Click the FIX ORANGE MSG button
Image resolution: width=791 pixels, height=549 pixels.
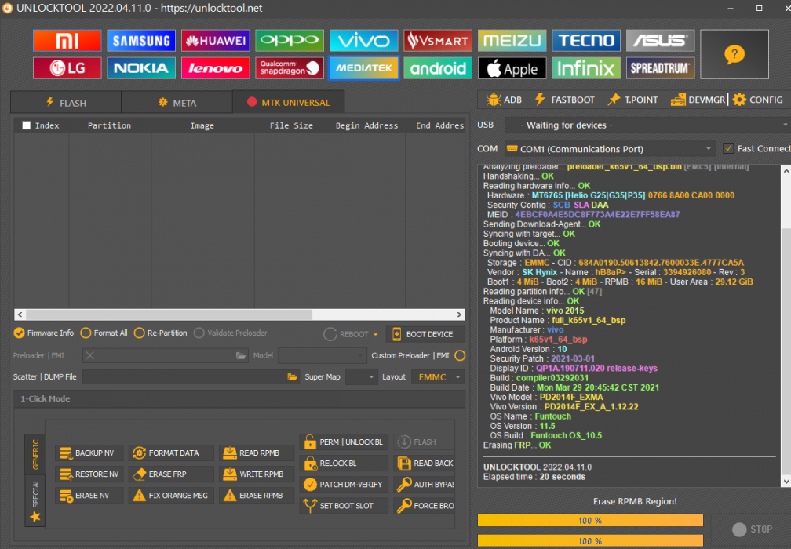tap(171, 496)
